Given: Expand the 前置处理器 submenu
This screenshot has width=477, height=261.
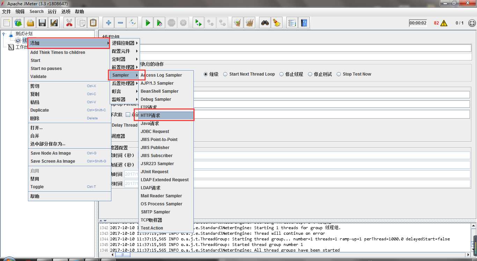Looking at the screenshot, I should (x=125, y=67).
